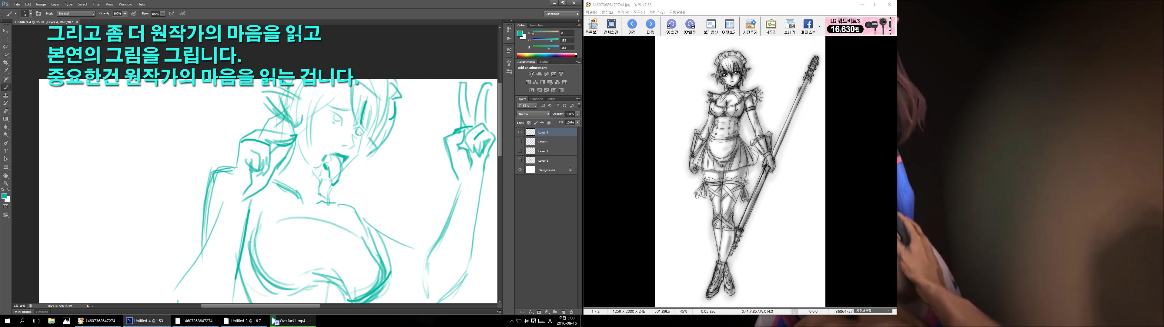Open the Filter menu in Photoshop
The height and width of the screenshot is (327, 1164).
(97, 4)
